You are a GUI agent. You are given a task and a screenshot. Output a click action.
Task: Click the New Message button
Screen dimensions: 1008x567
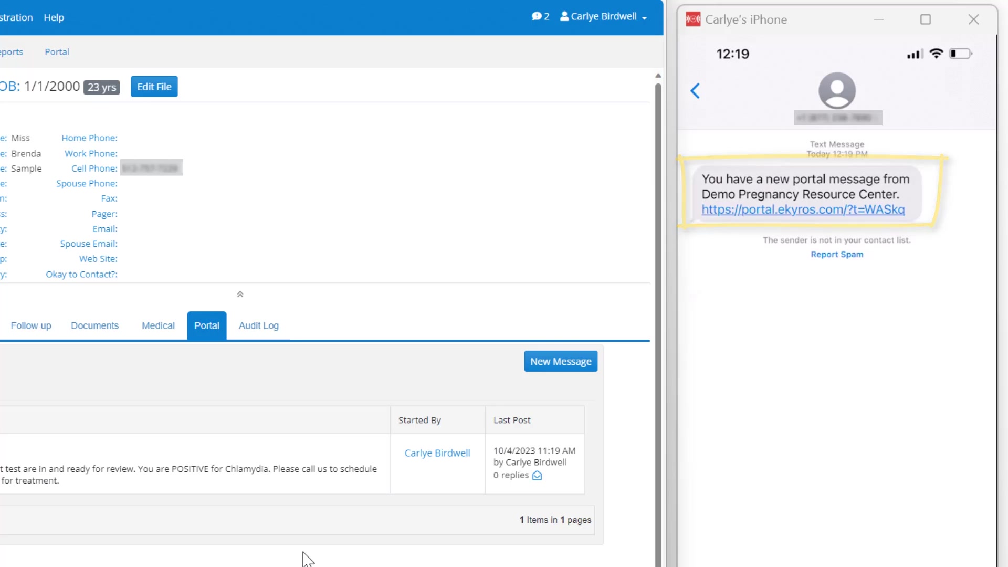(561, 361)
